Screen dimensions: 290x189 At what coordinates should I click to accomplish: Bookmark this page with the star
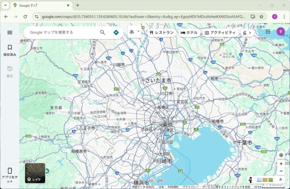(261, 17)
